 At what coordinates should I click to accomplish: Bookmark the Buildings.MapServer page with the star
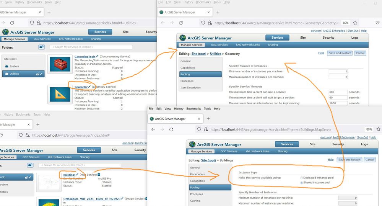tap(378, 129)
